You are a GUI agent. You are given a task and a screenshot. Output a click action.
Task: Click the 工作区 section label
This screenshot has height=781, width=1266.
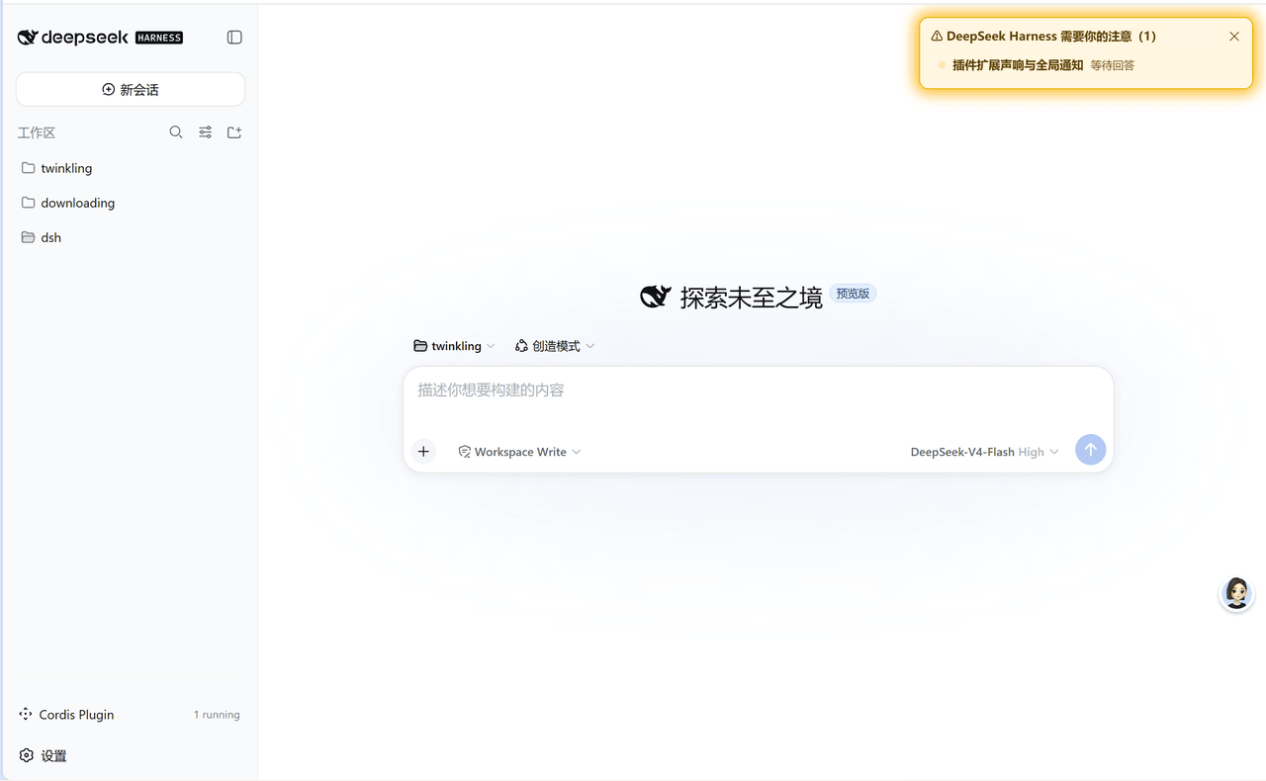37,132
